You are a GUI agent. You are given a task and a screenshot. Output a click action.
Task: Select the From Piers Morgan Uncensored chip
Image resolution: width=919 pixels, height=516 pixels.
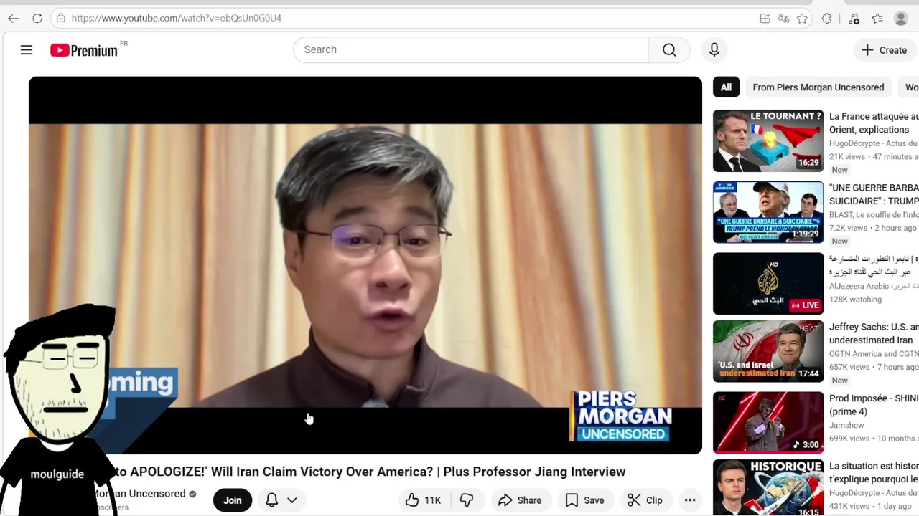coord(818,87)
